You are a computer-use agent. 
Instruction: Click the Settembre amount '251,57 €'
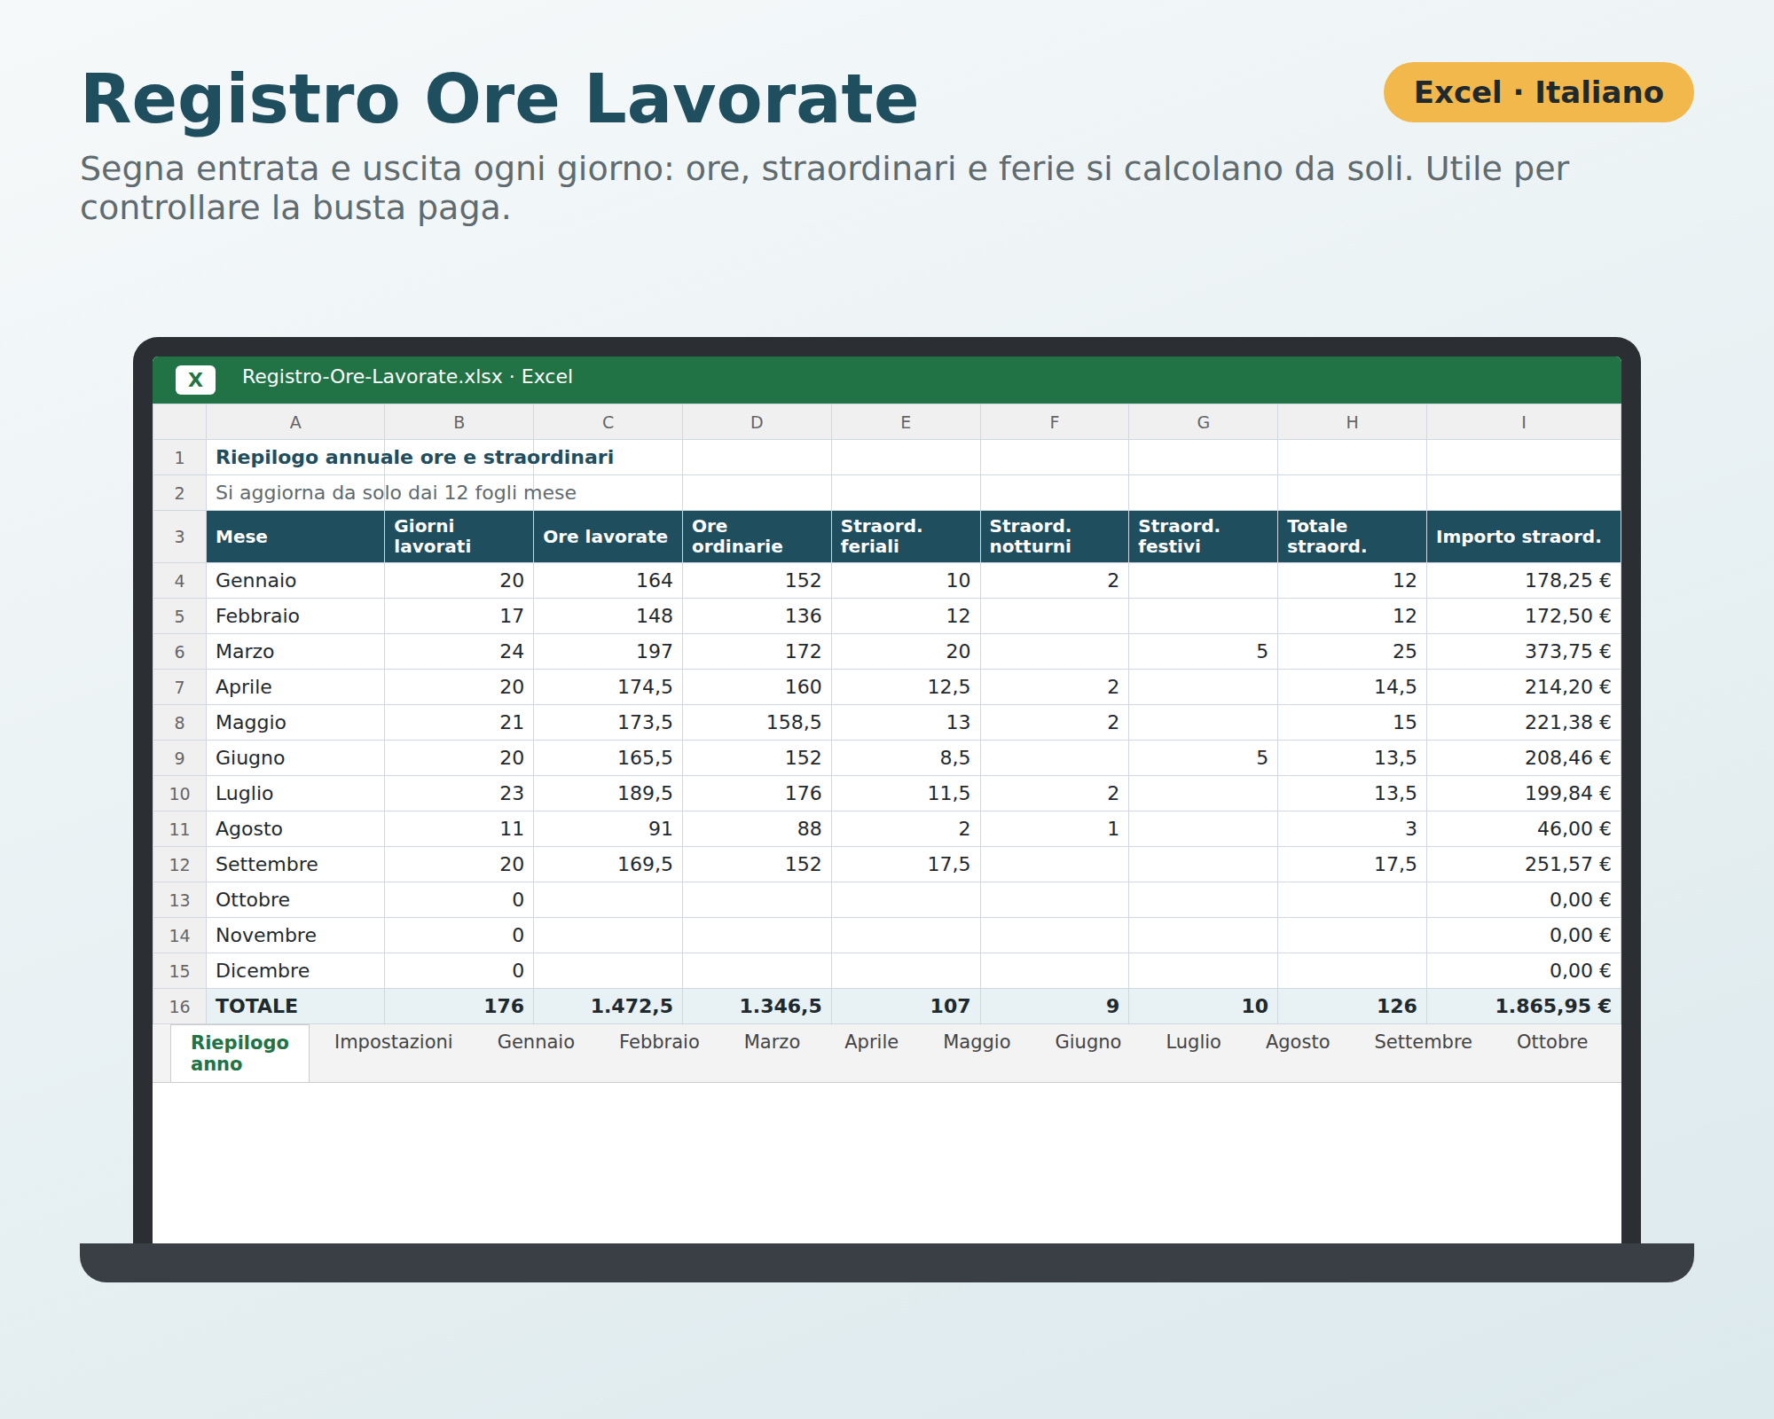[x=1524, y=865]
